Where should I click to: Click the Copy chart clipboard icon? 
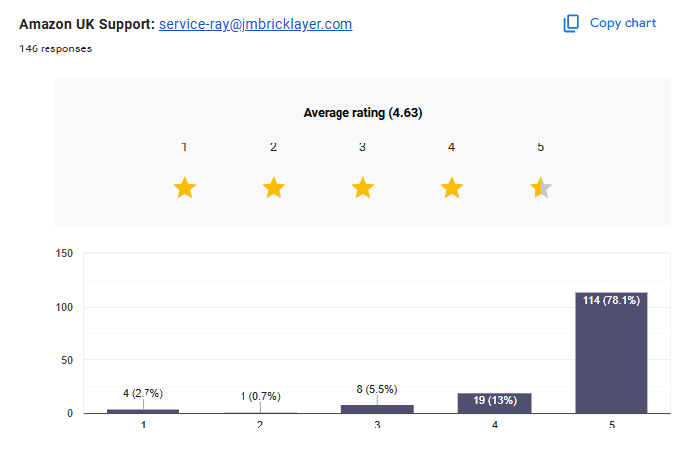(x=571, y=23)
